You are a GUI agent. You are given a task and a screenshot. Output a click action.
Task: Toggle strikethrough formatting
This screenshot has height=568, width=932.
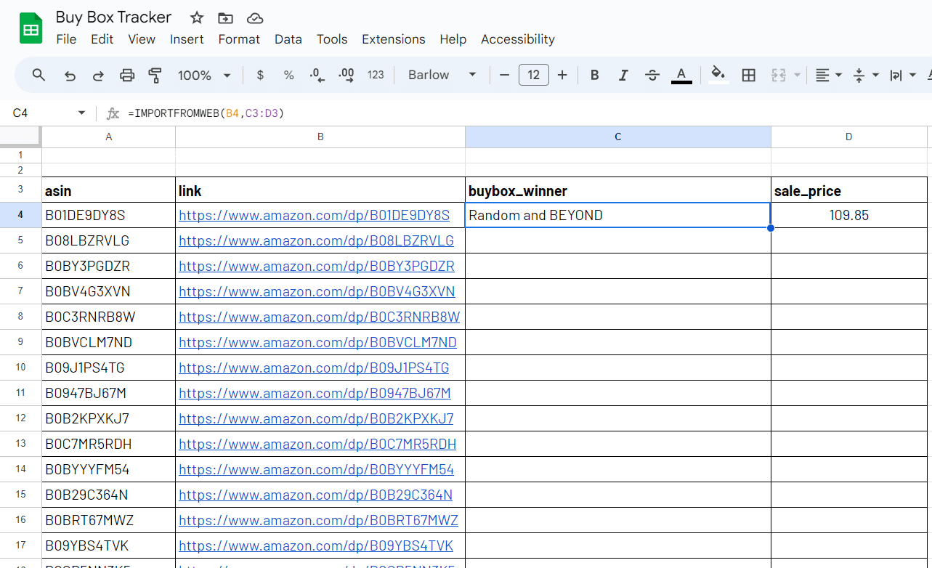652,75
